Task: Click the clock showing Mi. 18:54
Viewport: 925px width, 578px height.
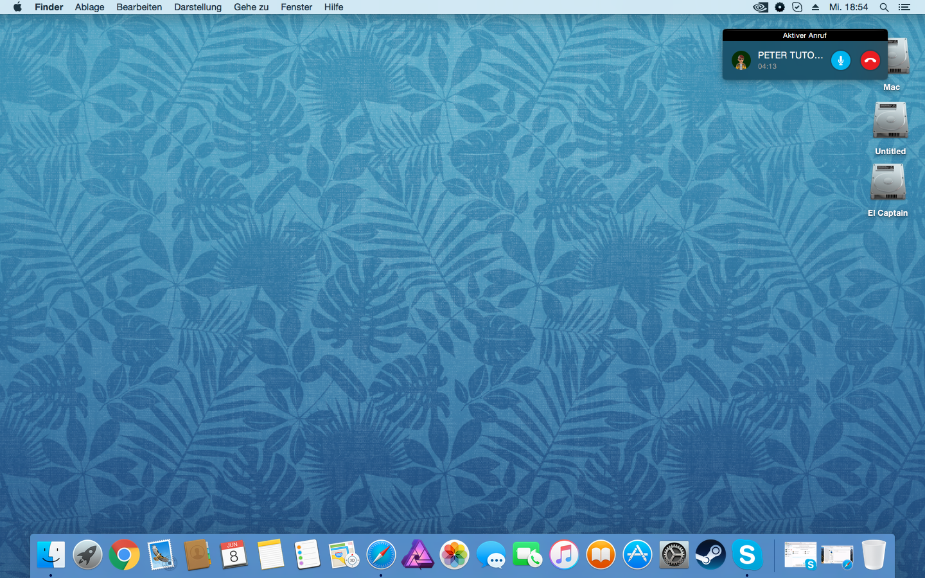Action: [x=849, y=7]
